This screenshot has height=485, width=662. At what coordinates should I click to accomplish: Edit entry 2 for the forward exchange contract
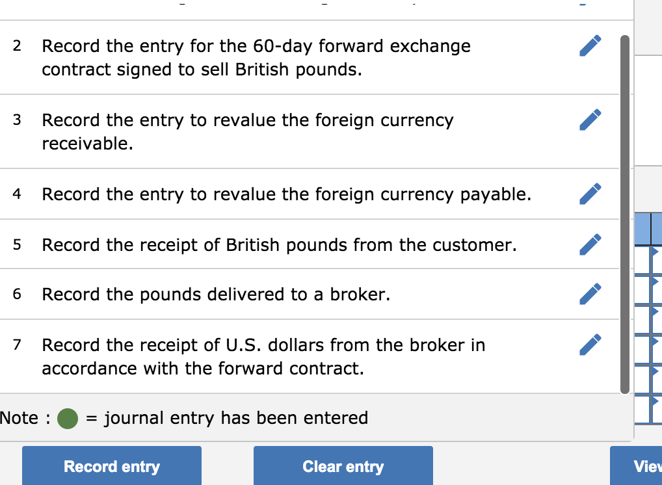pos(589,46)
